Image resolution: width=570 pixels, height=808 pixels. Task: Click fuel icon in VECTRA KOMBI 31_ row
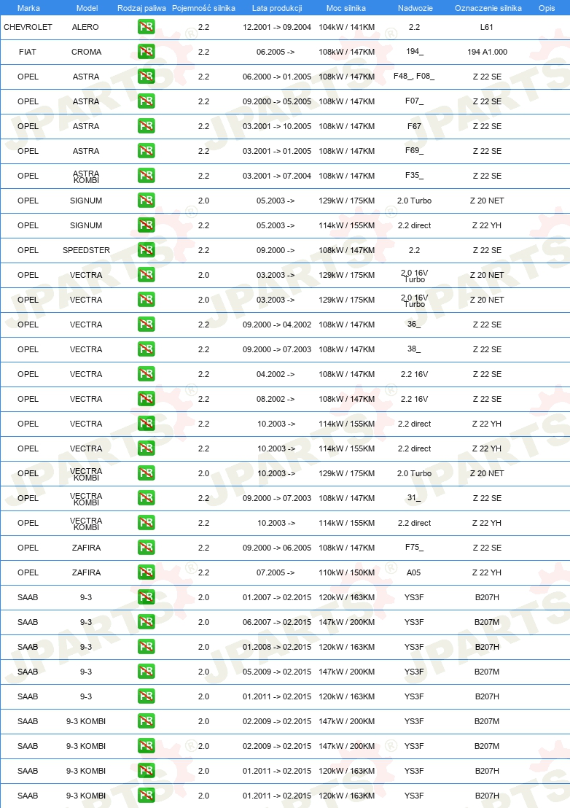tap(147, 498)
